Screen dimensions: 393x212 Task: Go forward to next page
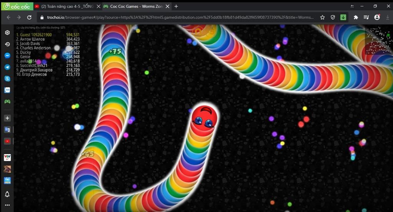pyautogui.click(x=19, y=17)
